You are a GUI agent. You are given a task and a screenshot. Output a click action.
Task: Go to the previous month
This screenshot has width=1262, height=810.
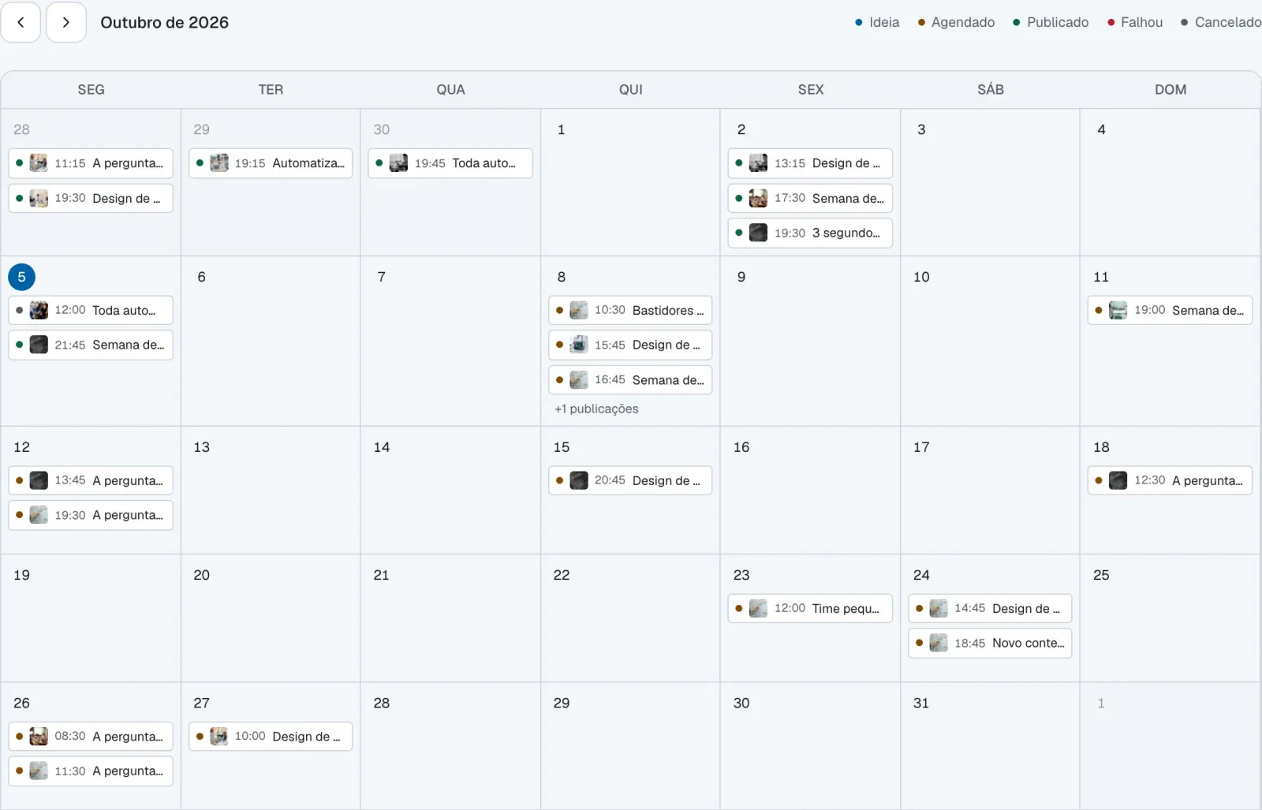tap(21, 22)
